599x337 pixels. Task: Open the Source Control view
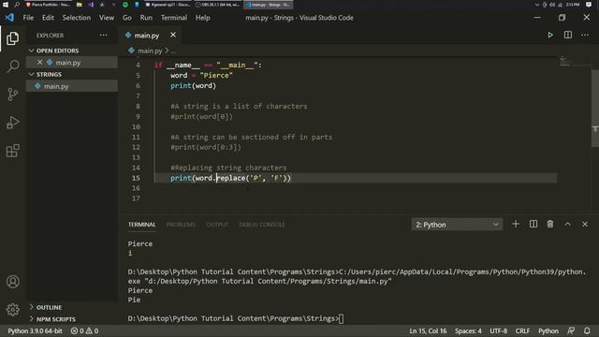12,94
